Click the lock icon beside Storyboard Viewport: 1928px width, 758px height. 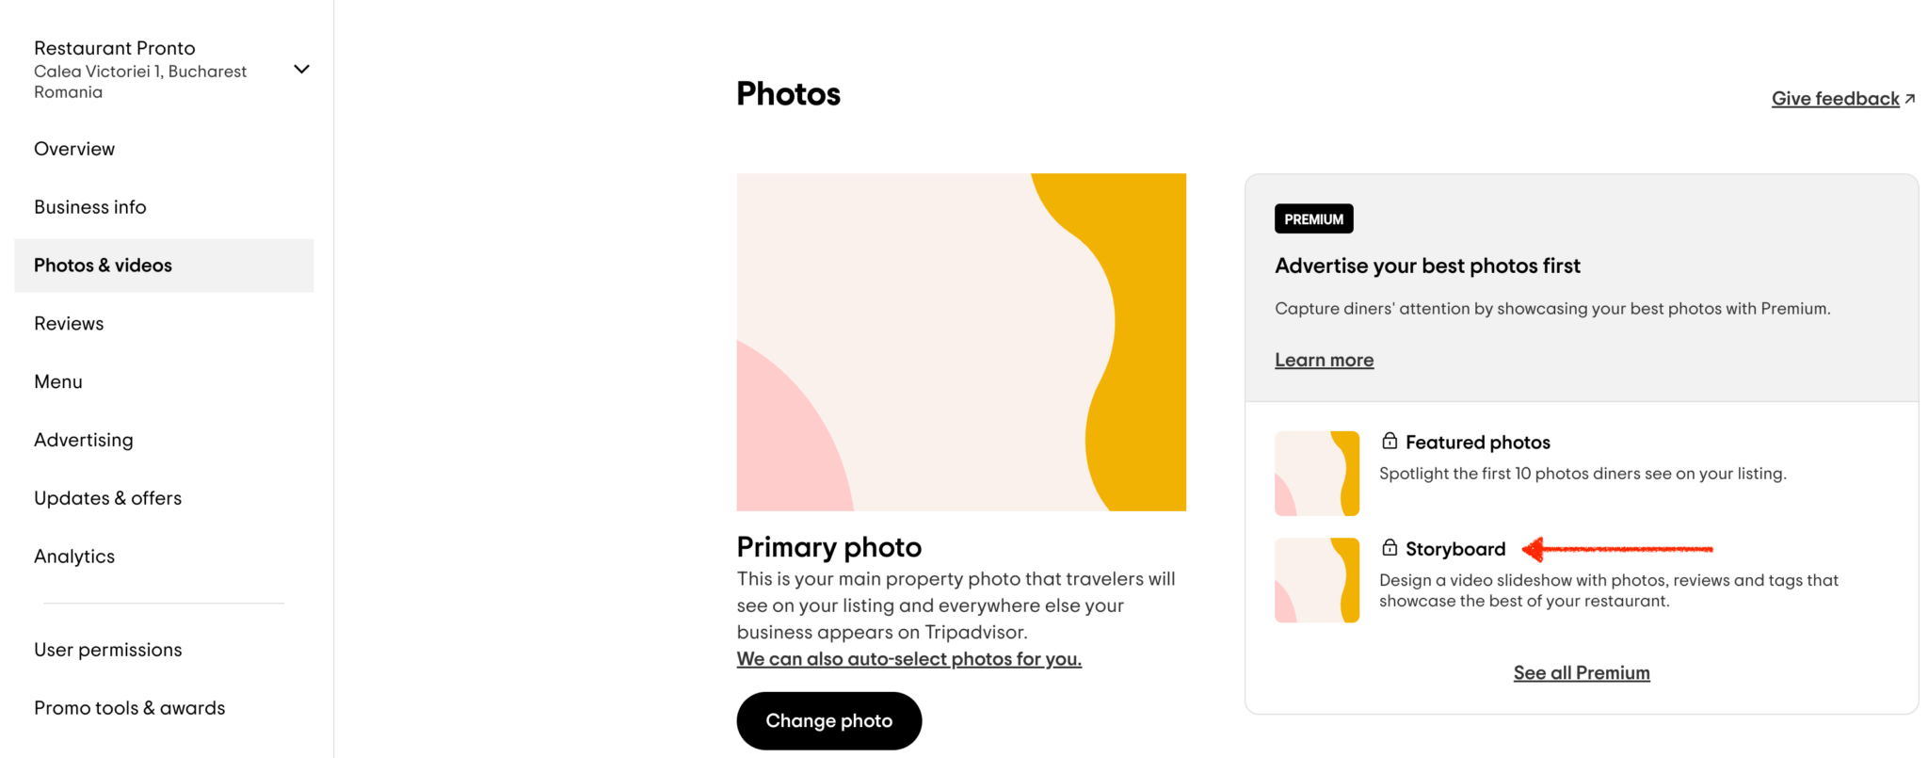(x=1389, y=548)
